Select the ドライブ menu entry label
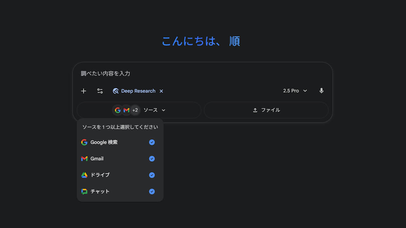The height and width of the screenshot is (228, 406). 100,175
